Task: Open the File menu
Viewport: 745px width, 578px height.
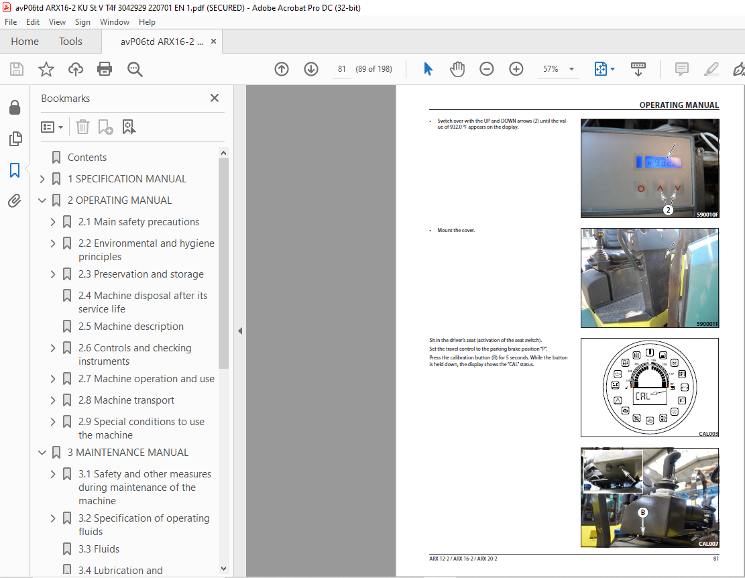Action: click(11, 22)
